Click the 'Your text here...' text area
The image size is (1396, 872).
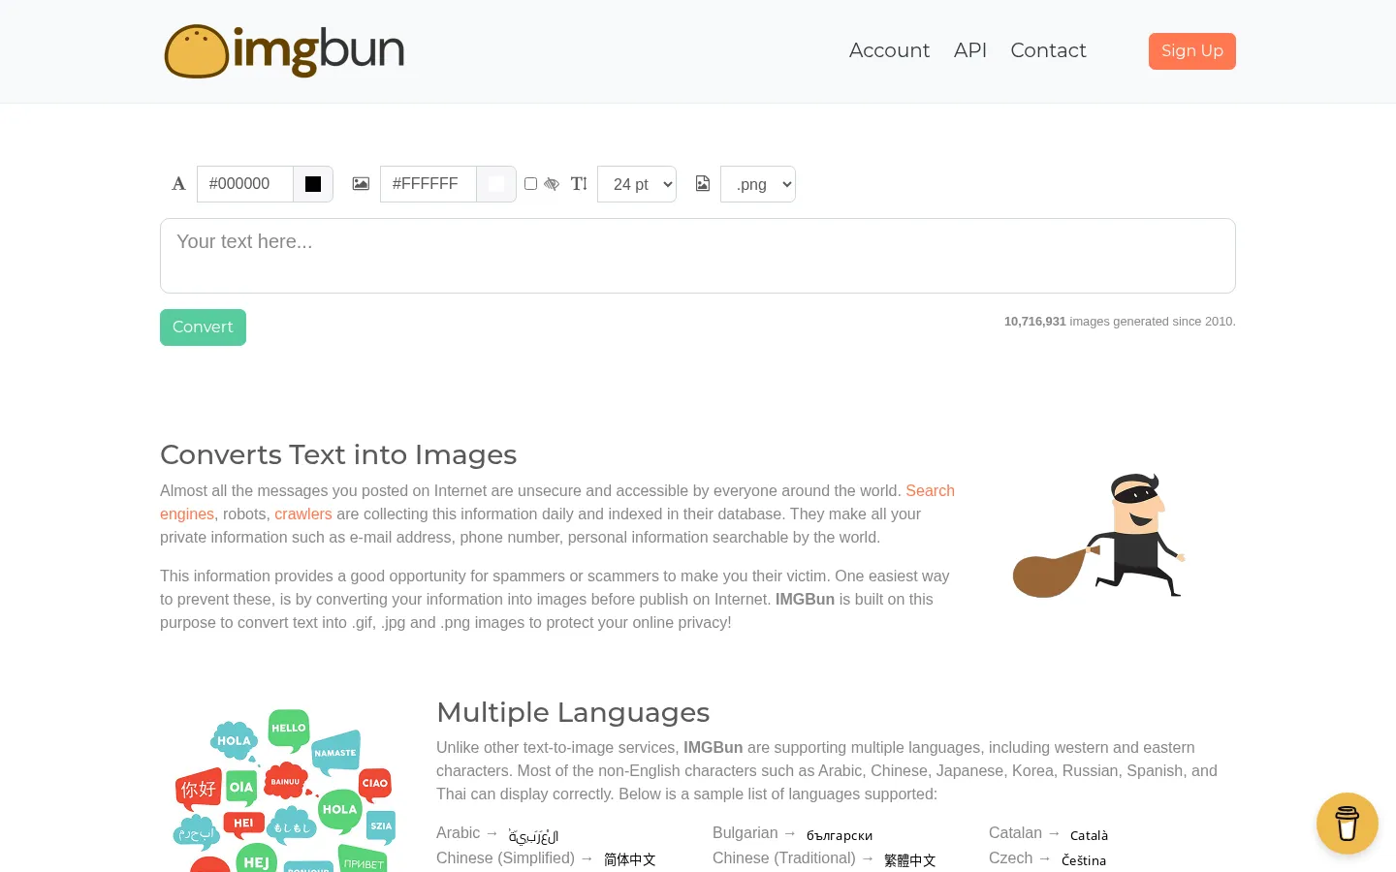tap(698, 256)
